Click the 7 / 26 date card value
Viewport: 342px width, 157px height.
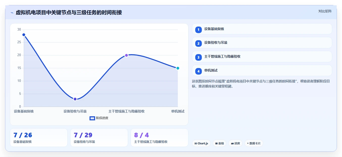[x=23, y=135]
